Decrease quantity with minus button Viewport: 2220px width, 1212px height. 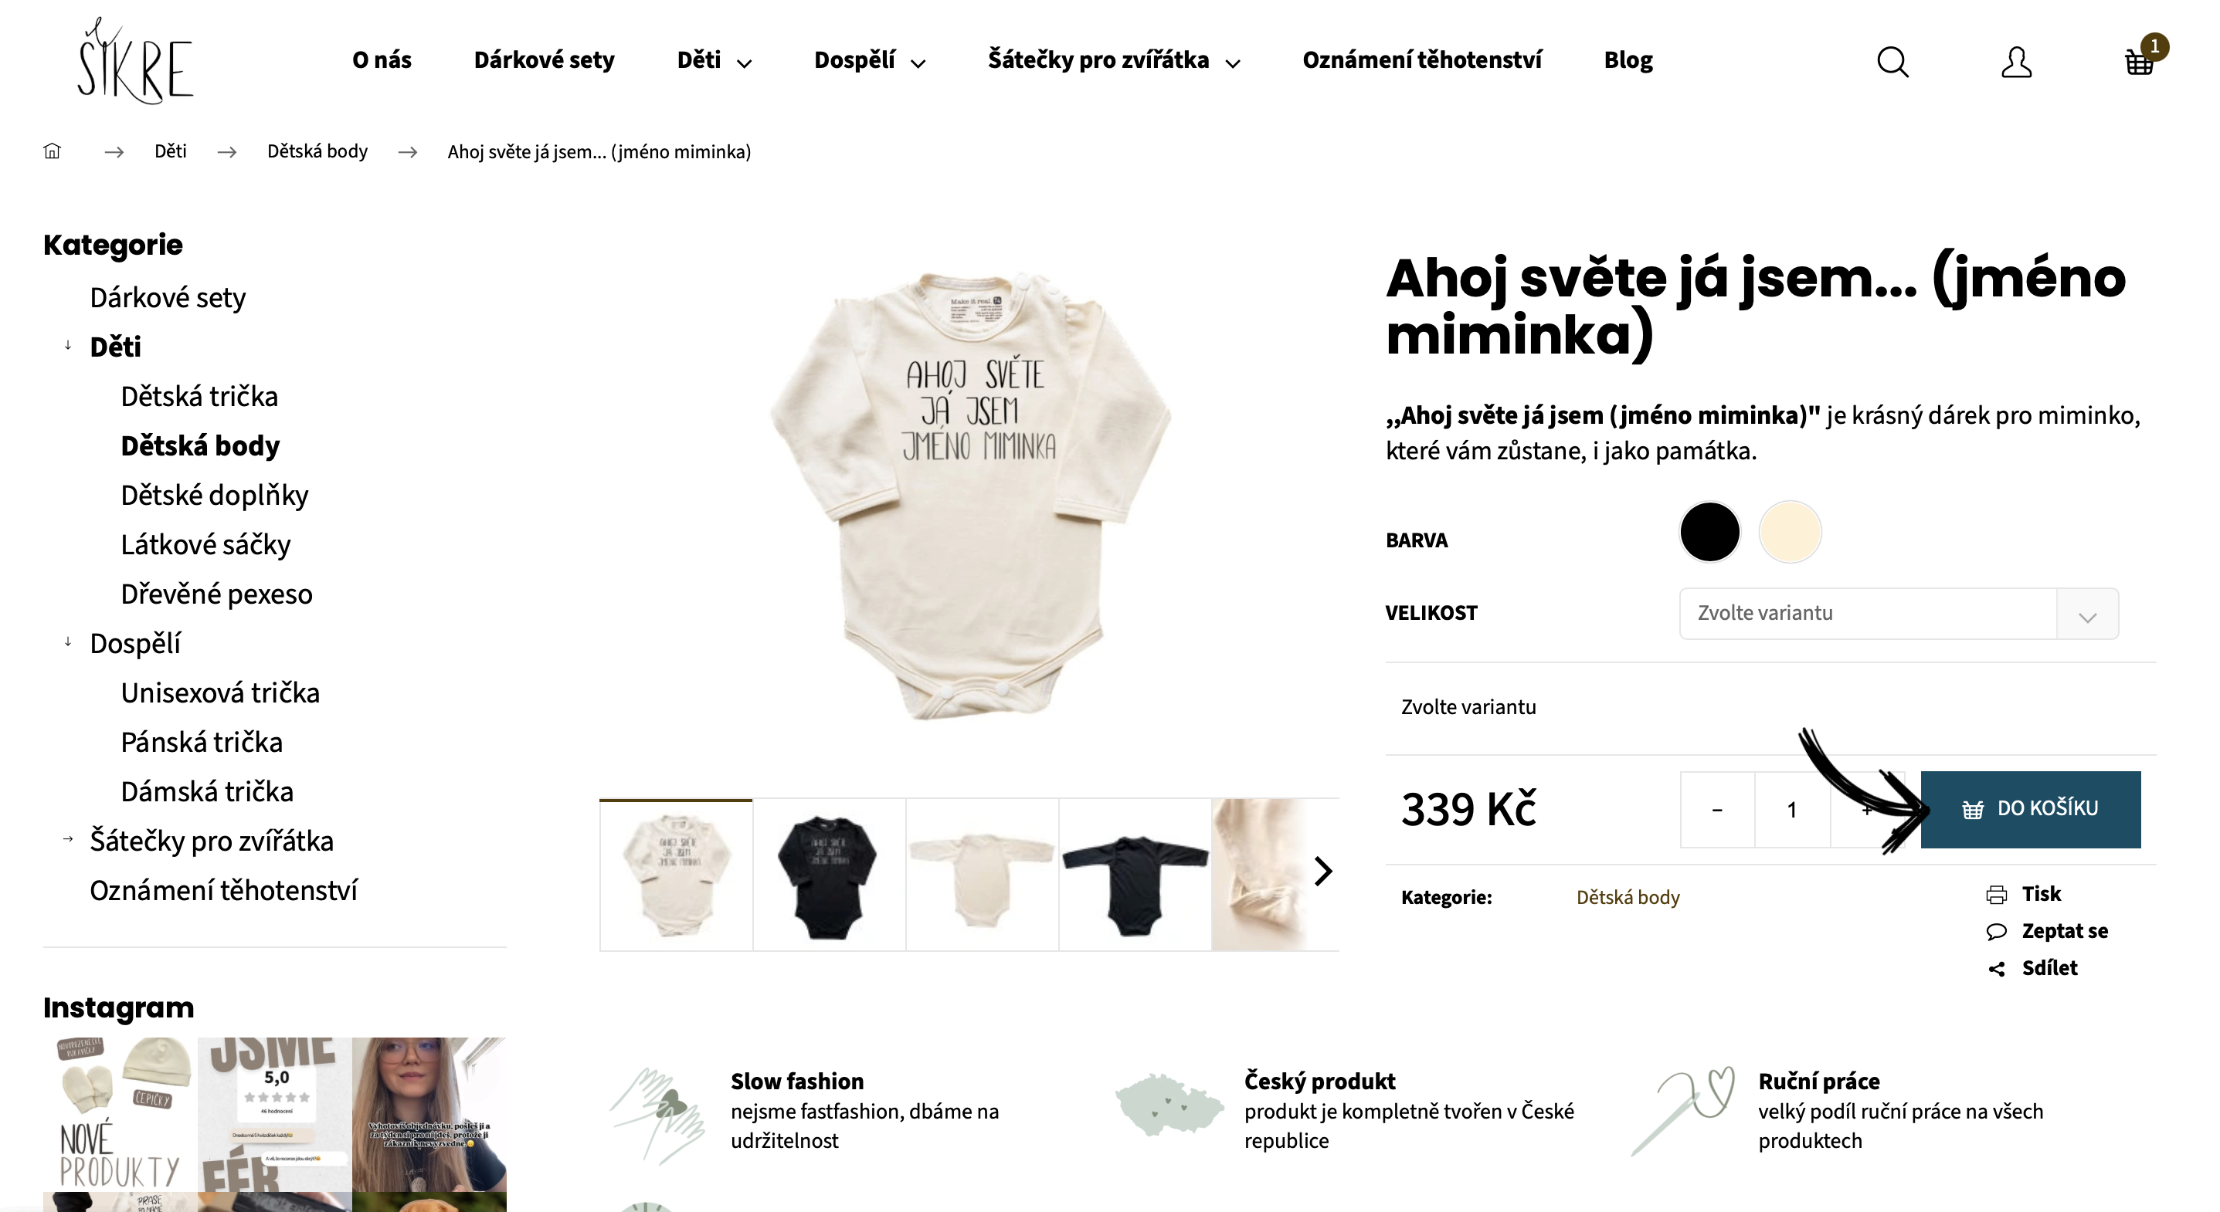(1716, 810)
